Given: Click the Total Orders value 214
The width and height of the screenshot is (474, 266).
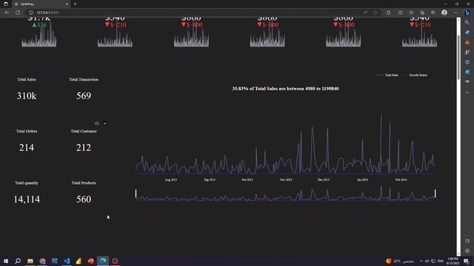Looking at the screenshot, I should (27, 148).
